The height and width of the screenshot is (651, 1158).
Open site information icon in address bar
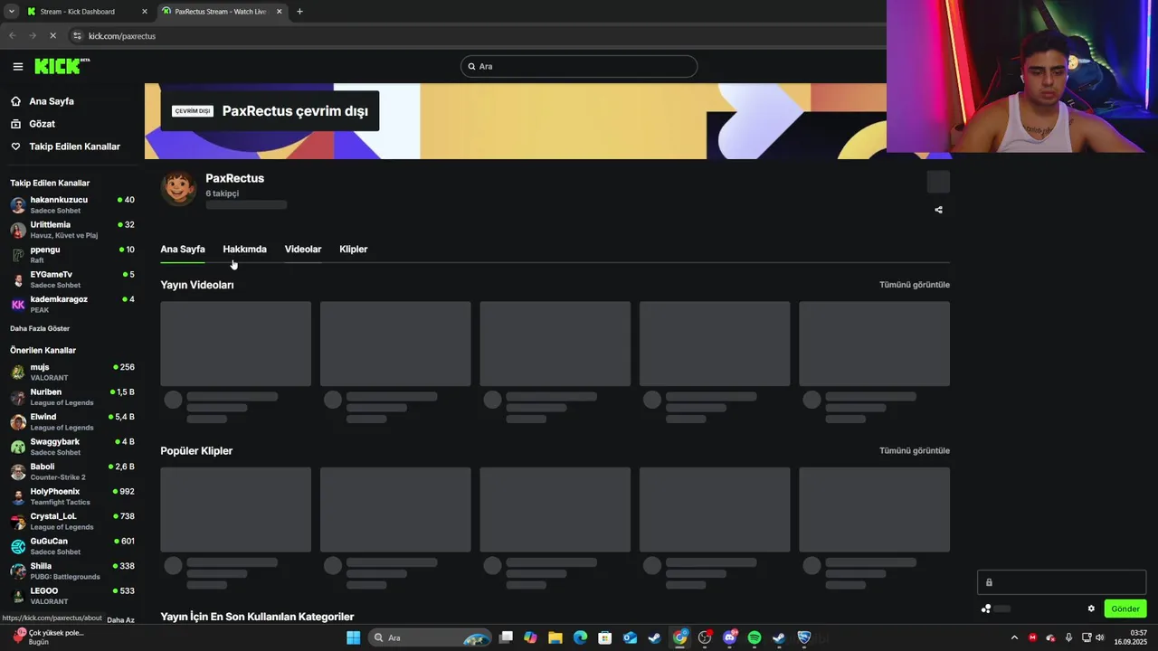(78, 36)
